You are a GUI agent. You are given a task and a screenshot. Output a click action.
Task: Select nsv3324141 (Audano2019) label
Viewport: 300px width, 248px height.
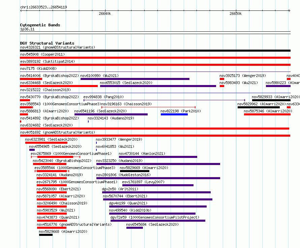pyautogui.click(x=60, y=175)
